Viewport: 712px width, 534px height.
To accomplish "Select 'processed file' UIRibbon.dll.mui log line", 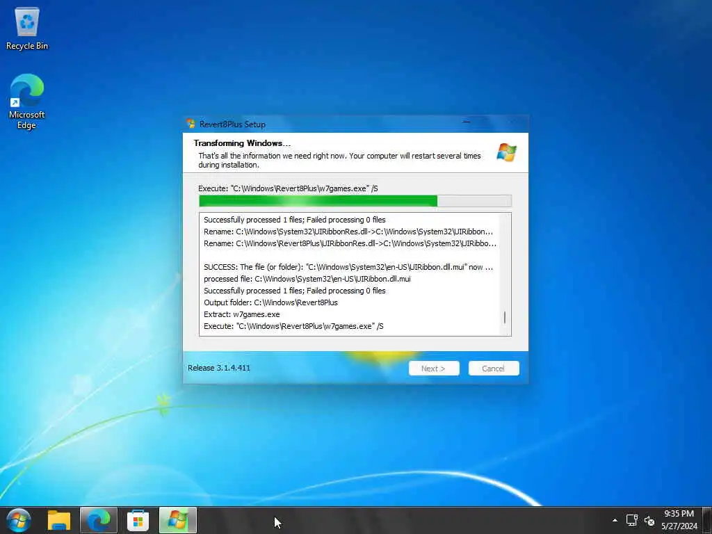I will pyautogui.click(x=307, y=279).
